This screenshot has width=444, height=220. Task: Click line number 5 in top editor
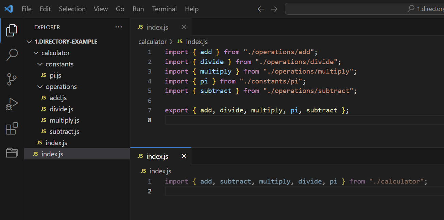pos(150,91)
